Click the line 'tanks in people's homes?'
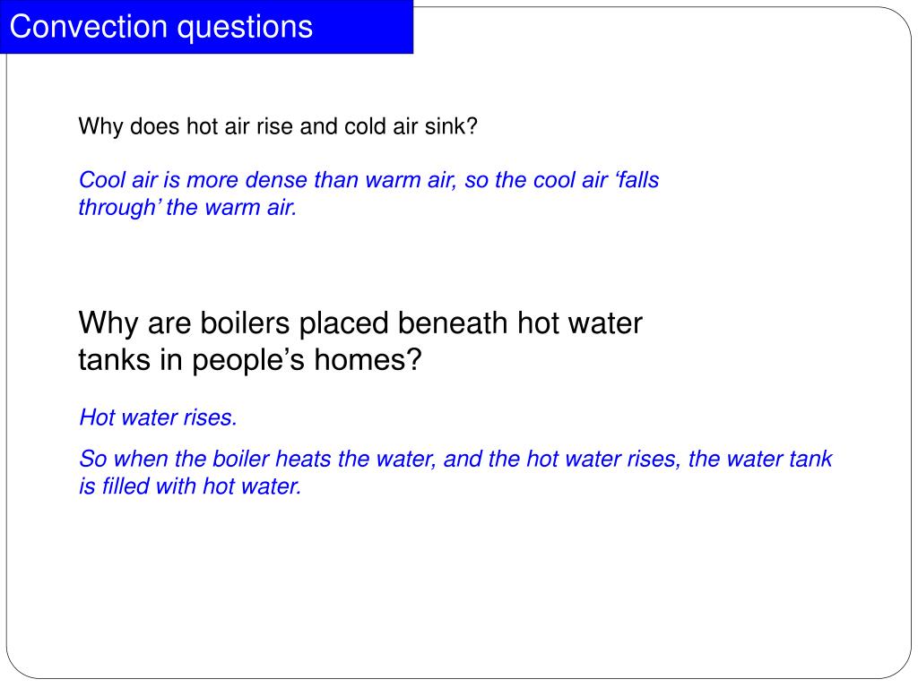 (250, 359)
